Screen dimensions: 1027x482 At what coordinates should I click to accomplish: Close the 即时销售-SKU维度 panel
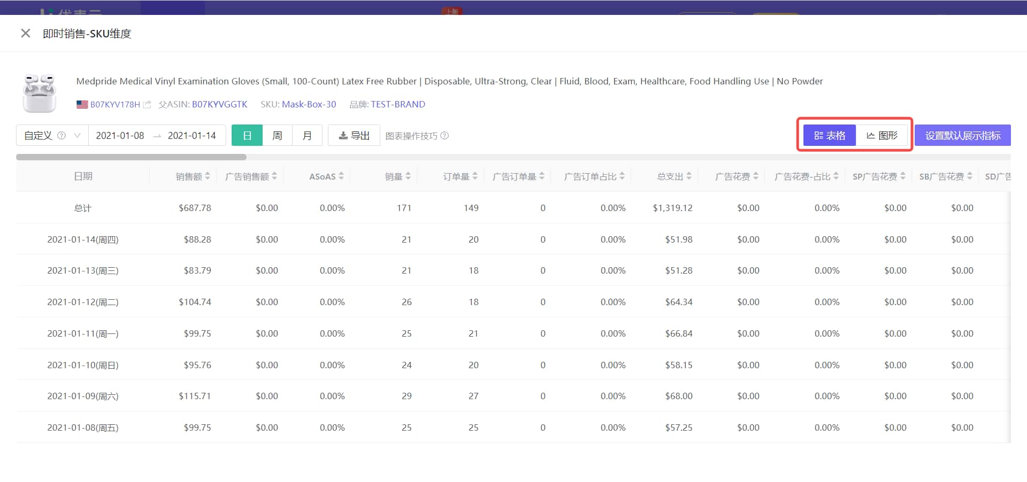coord(25,34)
